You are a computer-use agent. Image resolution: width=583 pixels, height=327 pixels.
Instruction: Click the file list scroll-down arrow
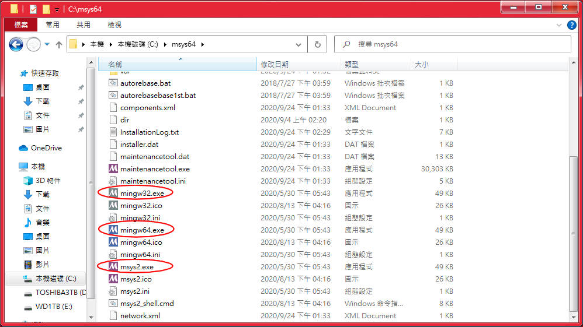point(573,317)
